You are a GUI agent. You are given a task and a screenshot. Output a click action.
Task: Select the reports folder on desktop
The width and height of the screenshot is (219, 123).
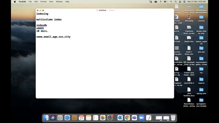tap(201, 81)
